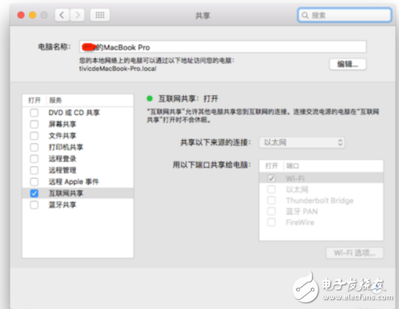Select 远程登录 service row
This screenshot has width=399, height=309.
pyautogui.click(x=78, y=159)
